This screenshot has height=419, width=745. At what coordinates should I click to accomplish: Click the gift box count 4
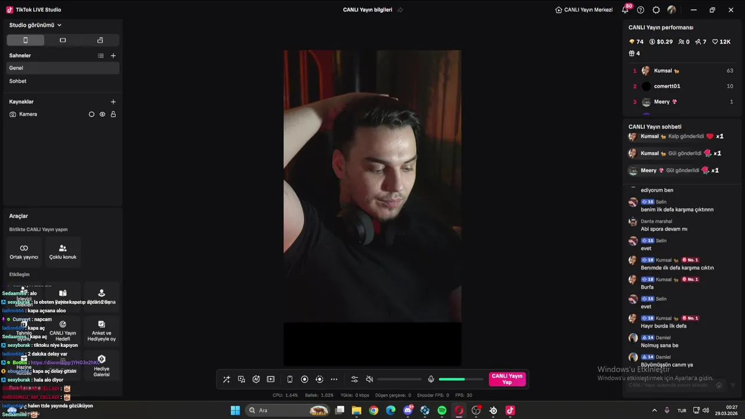pyautogui.click(x=634, y=54)
